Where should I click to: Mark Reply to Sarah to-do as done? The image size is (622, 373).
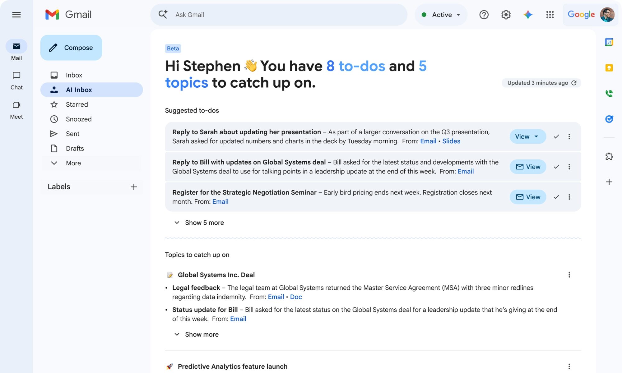coord(556,136)
